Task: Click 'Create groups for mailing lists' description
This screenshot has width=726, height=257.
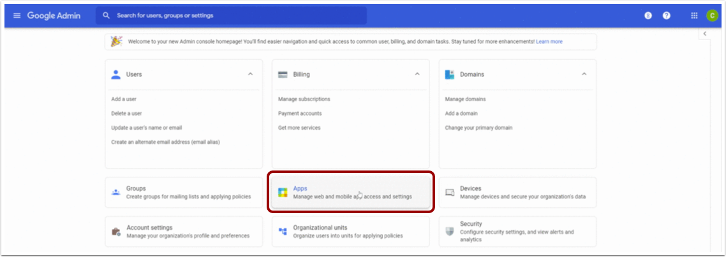Action: point(188,197)
